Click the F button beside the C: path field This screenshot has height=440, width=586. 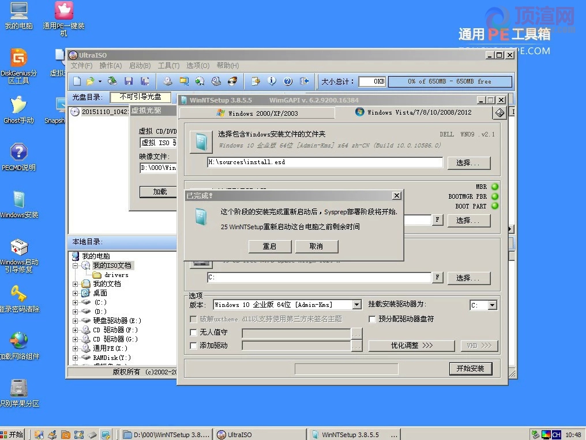[x=437, y=277]
